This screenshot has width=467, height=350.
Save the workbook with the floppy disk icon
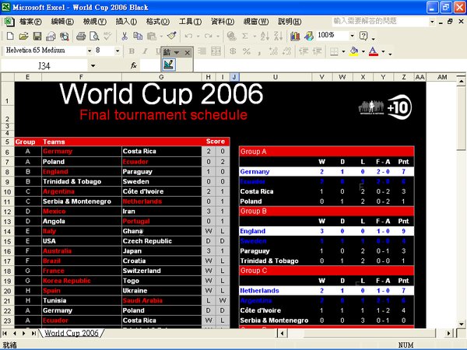[37, 36]
